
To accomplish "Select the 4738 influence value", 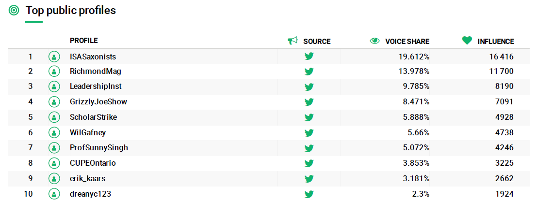I will tap(504, 132).
